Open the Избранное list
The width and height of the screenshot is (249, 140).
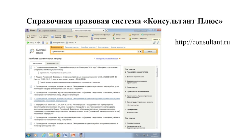coord(134,35)
